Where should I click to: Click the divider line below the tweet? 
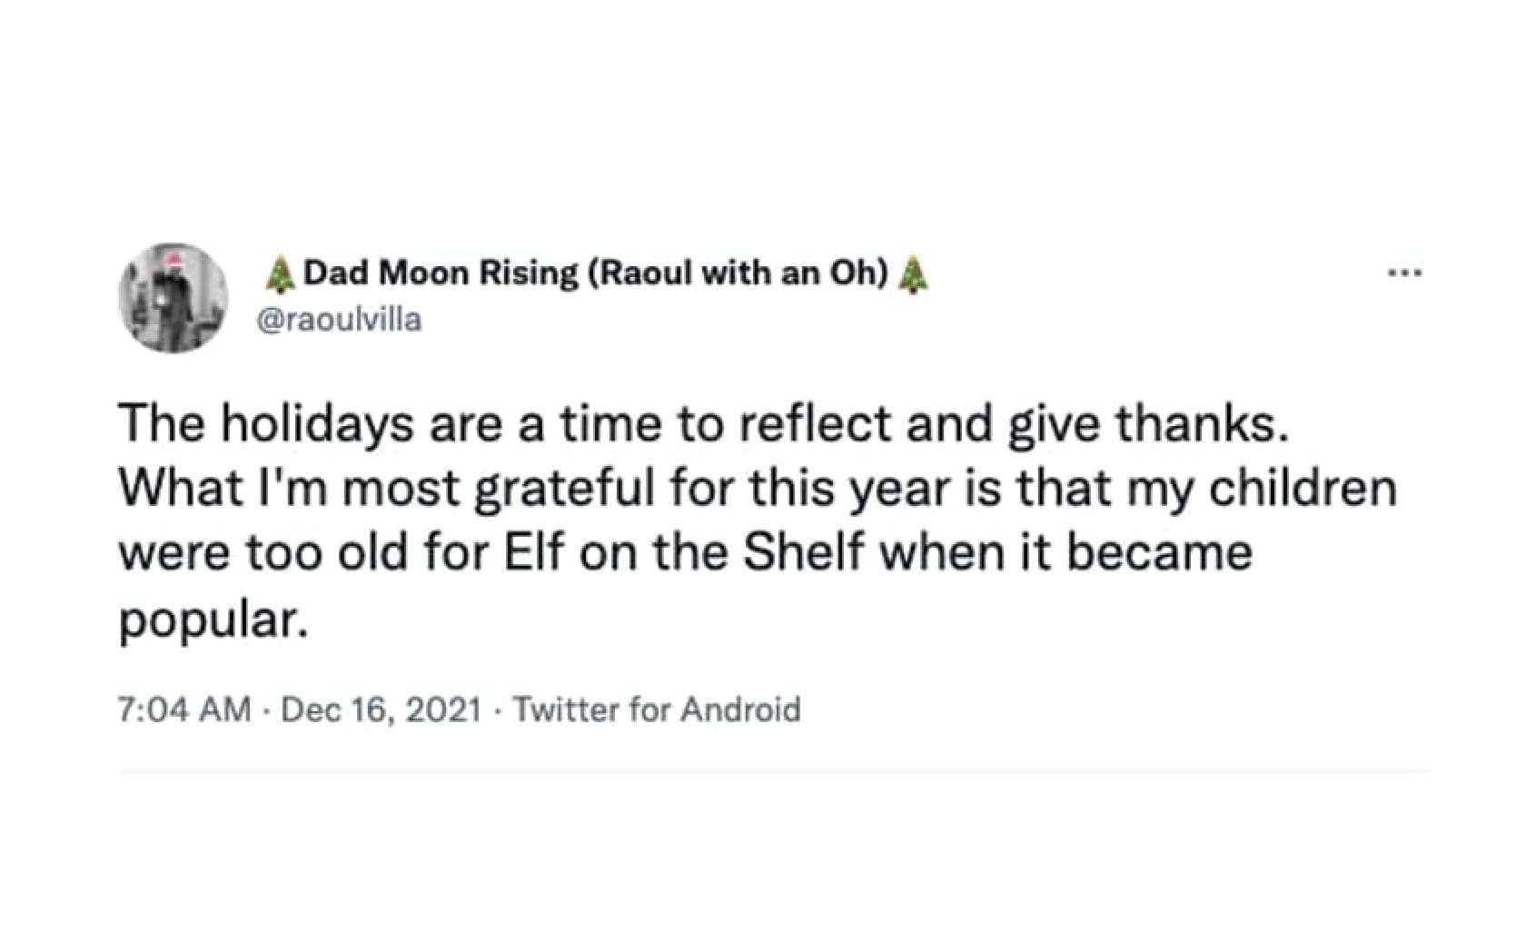point(774,772)
